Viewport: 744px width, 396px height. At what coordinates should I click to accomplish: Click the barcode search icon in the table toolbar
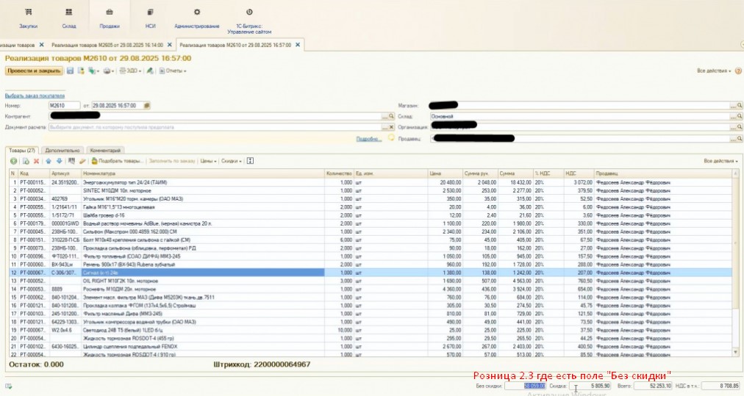[71, 161]
